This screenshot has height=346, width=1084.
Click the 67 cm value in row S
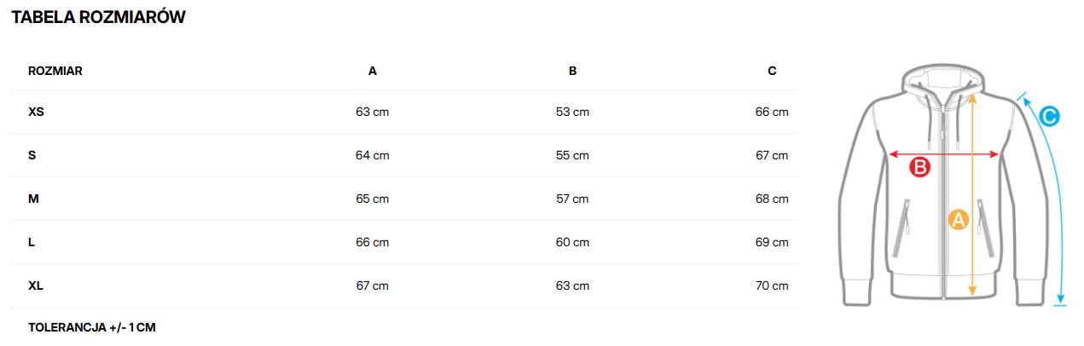coord(772,155)
